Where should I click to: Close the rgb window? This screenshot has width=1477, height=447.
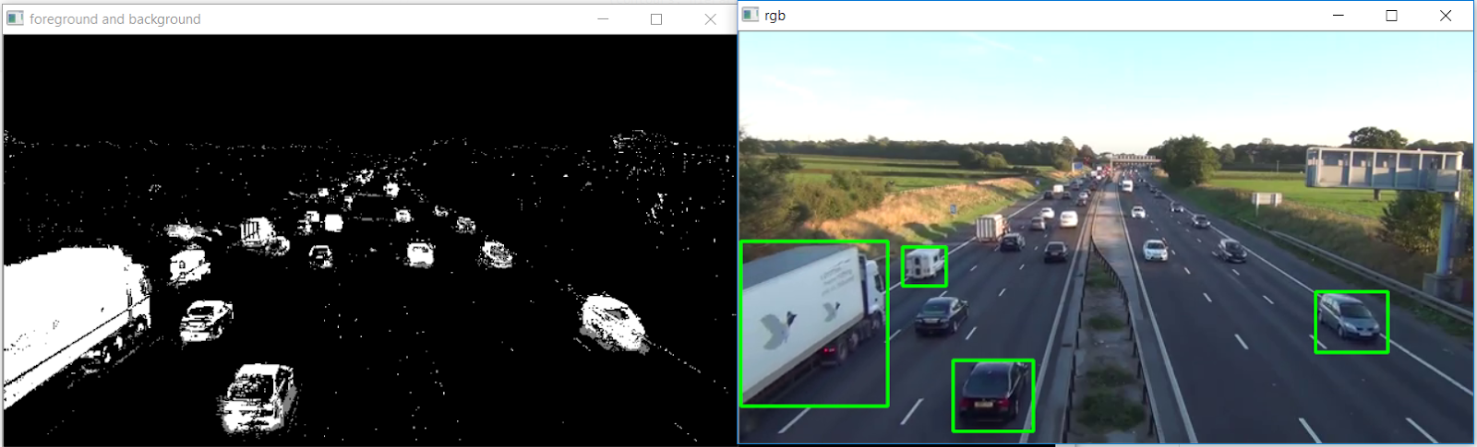[1446, 16]
